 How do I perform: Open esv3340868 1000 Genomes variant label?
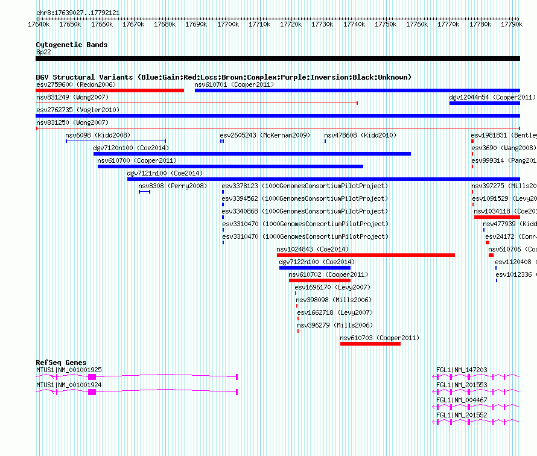(x=305, y=211)
